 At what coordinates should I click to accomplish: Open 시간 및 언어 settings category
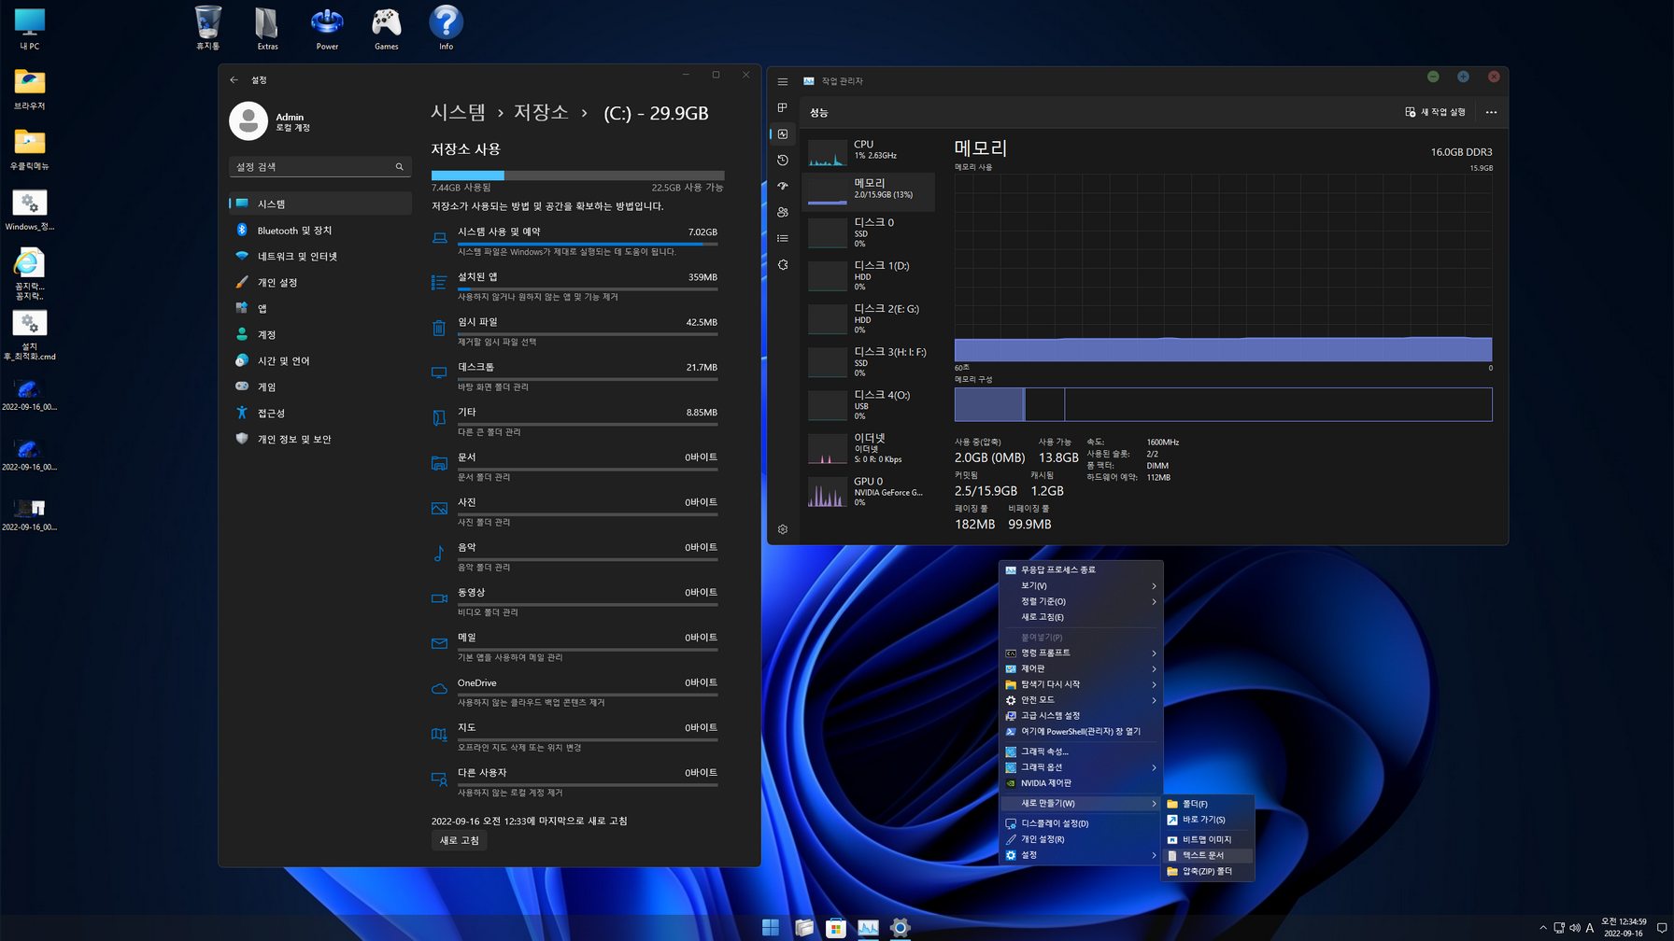coord(319,360)
